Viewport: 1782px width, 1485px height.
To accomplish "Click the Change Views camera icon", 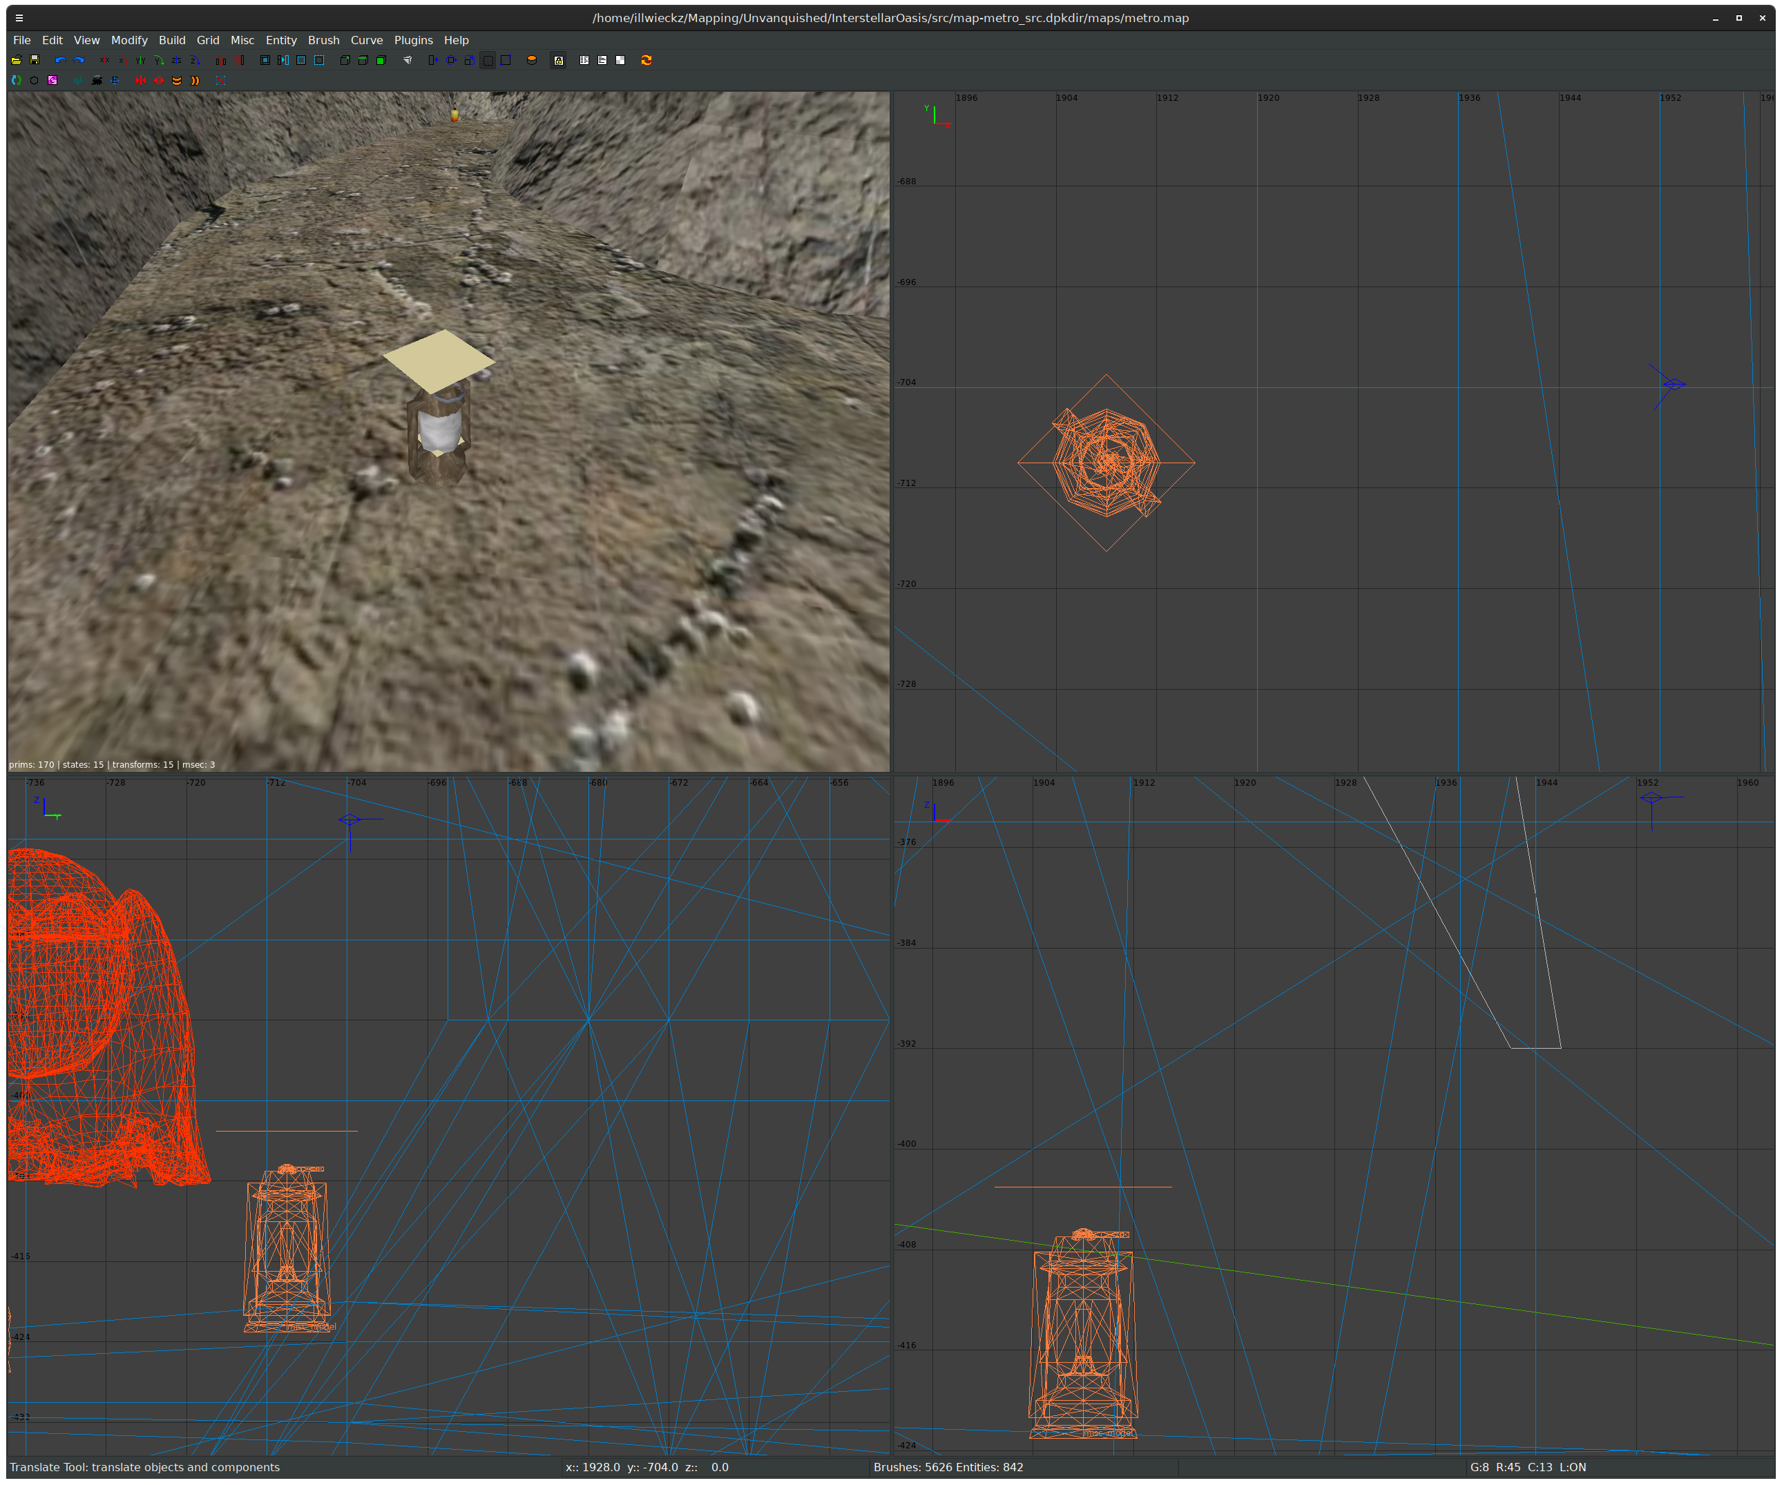I will 408,60.
